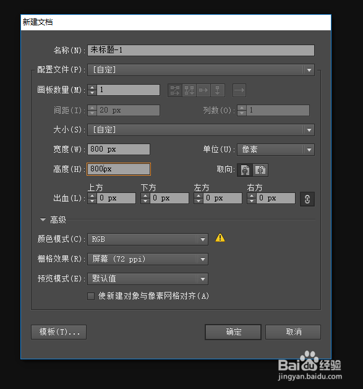Viewport: 363px width, 389px height.
Task: Enable align new objects to pixel grid
Action: click(x=91, y=296)
